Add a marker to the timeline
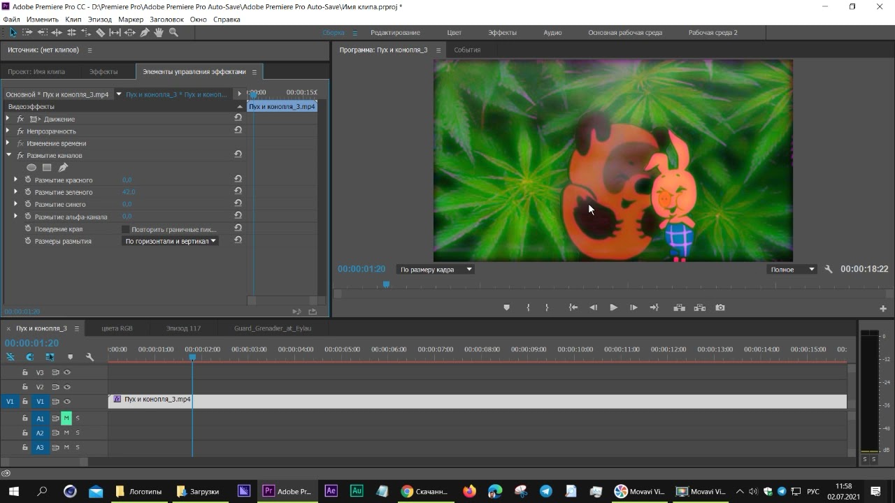 [70, 357]
